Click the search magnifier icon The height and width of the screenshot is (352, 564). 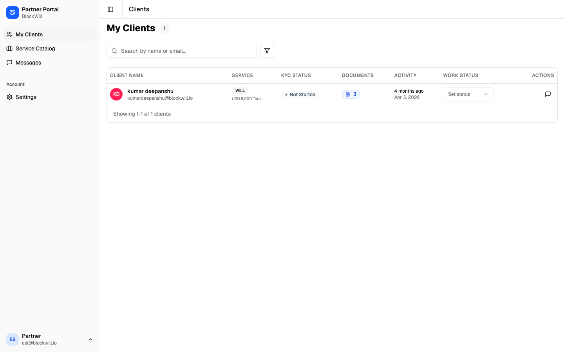[x=114, y=51]
